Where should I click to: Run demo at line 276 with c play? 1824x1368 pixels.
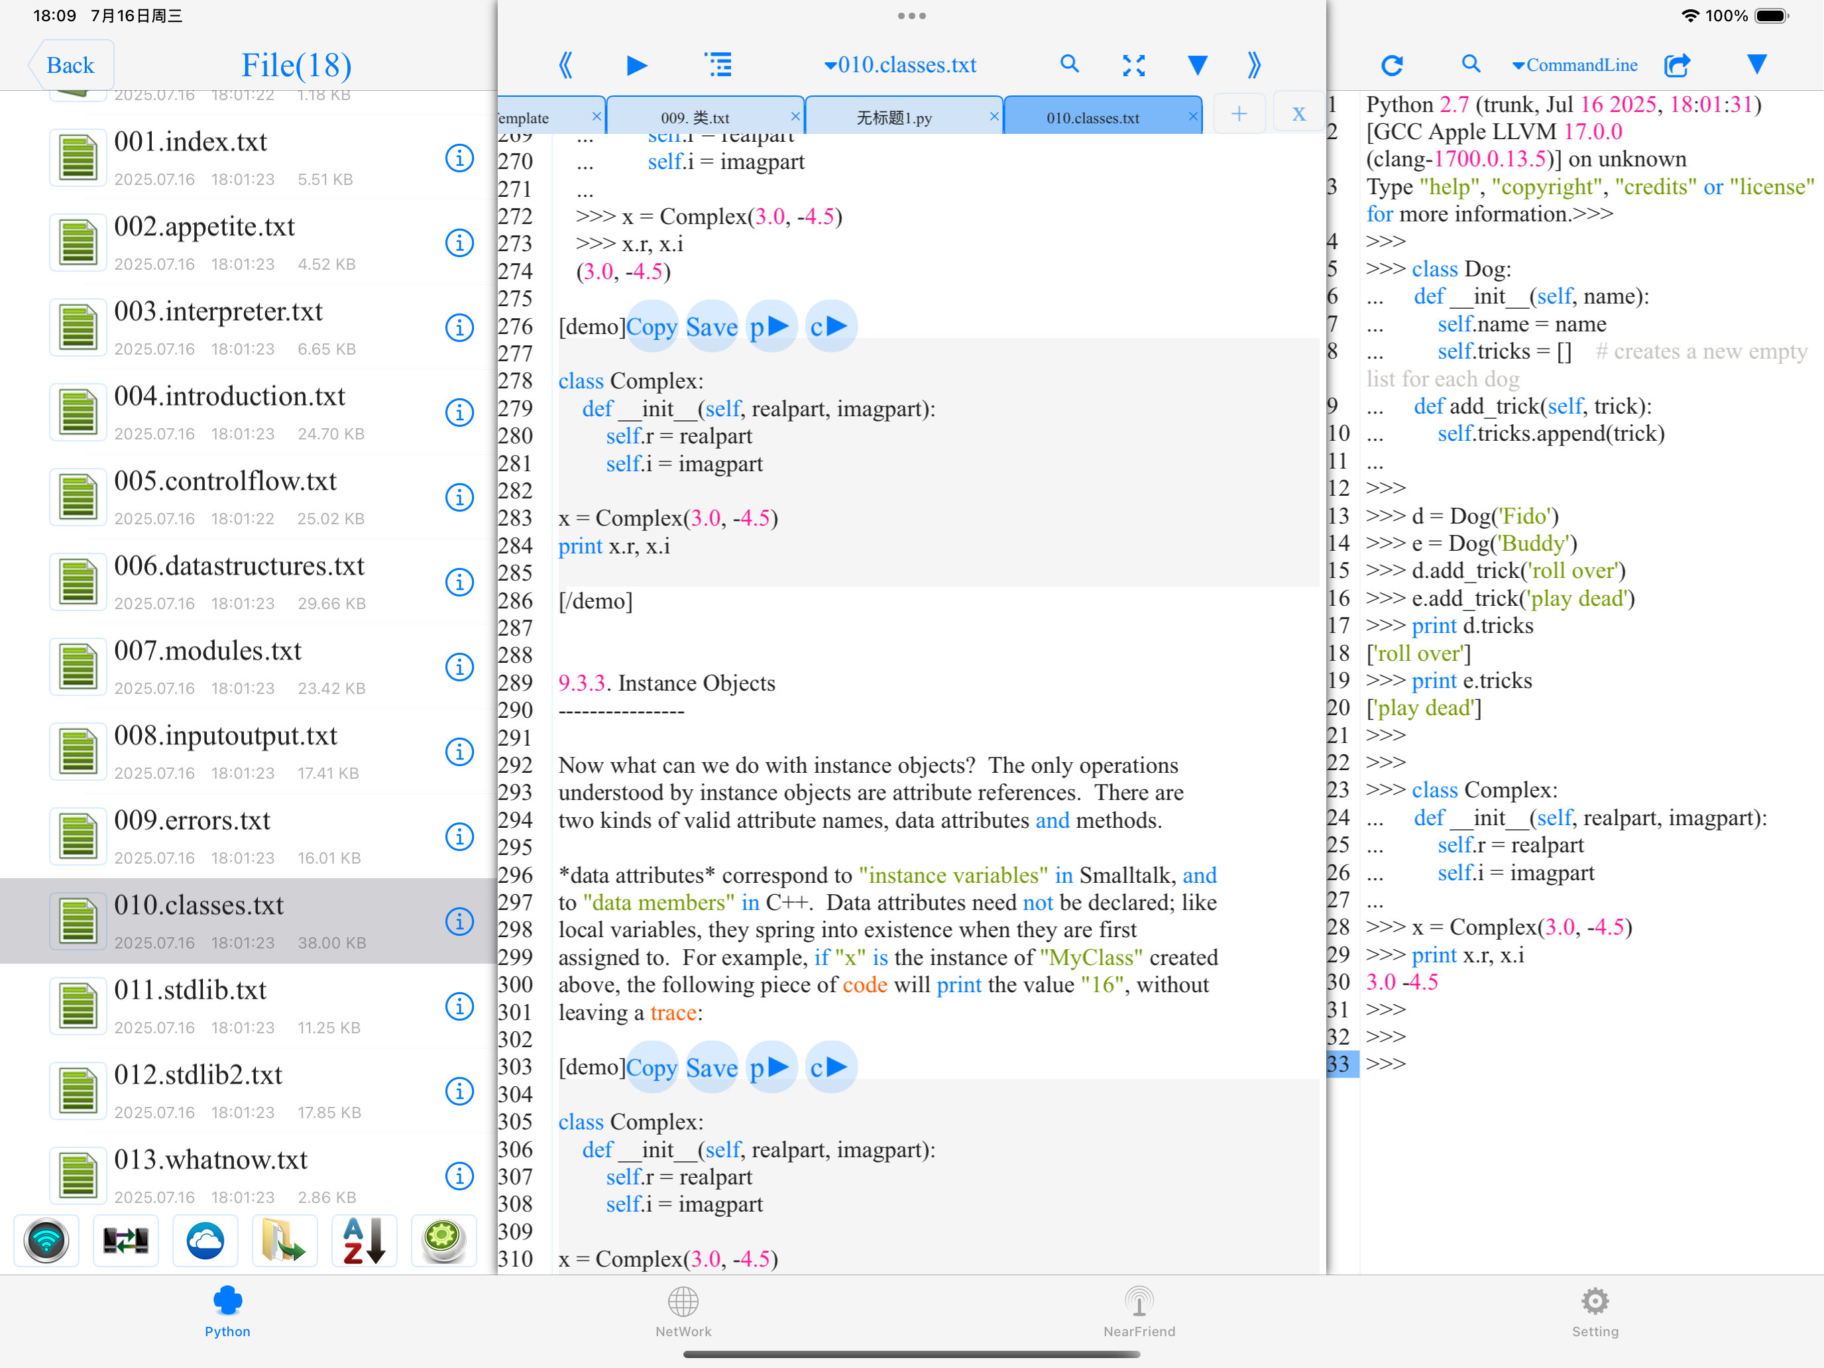coord(830,327)
